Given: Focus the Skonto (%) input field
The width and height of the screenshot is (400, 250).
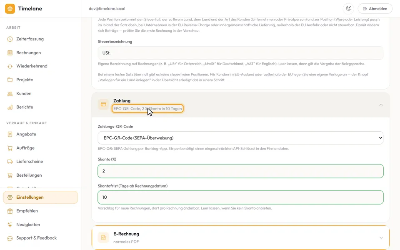Looking at the screenshot, I should (x=240, y=171).
